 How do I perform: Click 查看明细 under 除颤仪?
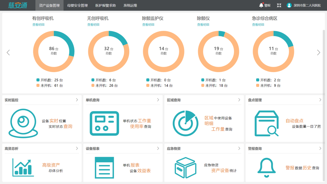(x=203, y=25)
